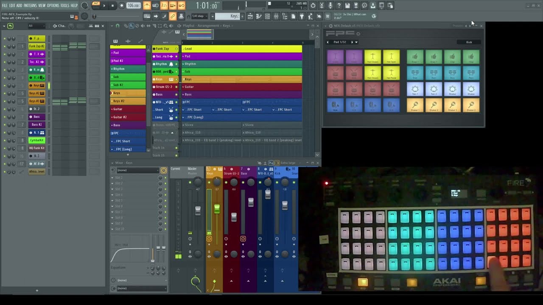Toggle loop recording icon
The width and height of the screenshot is (543, 305).
coord(181,6)
